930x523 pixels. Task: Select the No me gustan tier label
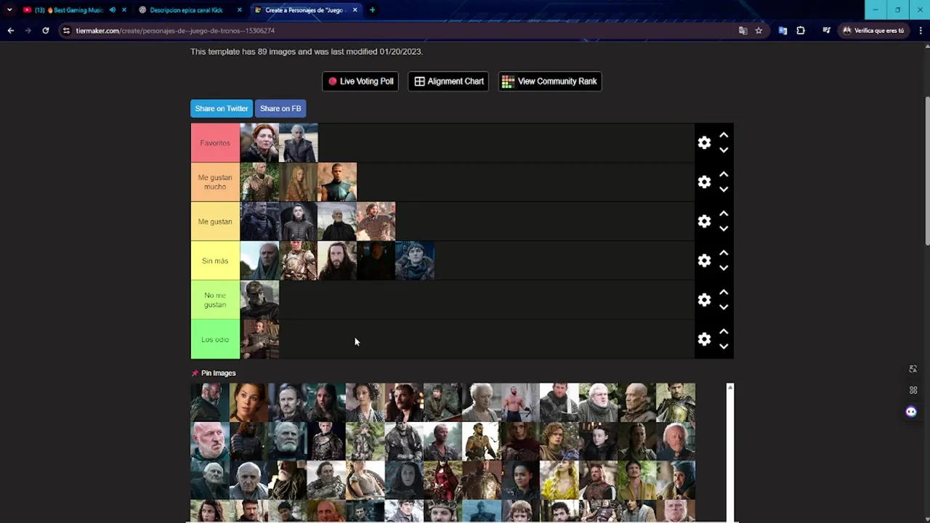coord(215,300)
